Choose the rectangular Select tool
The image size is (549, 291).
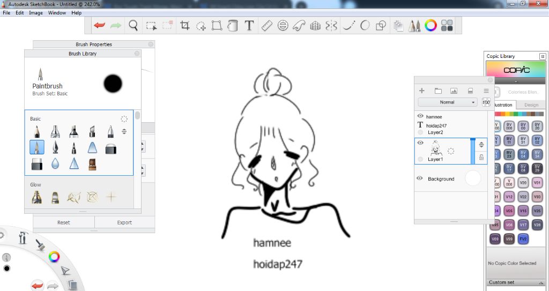tap(151, 26)
